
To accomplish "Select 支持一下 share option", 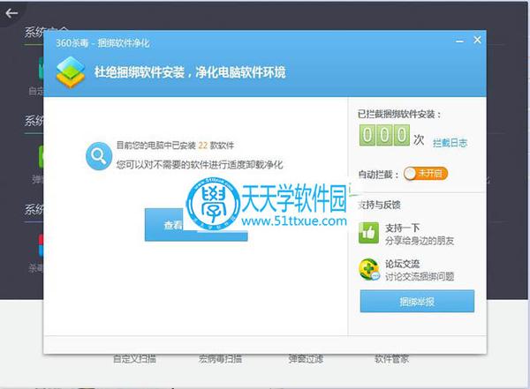I will (x=402, y=228).
